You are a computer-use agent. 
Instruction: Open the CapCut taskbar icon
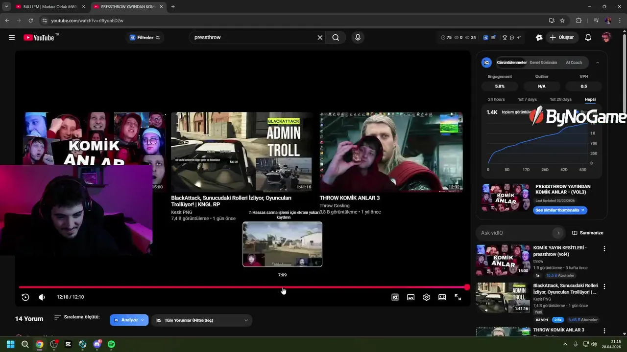(68, 344)
